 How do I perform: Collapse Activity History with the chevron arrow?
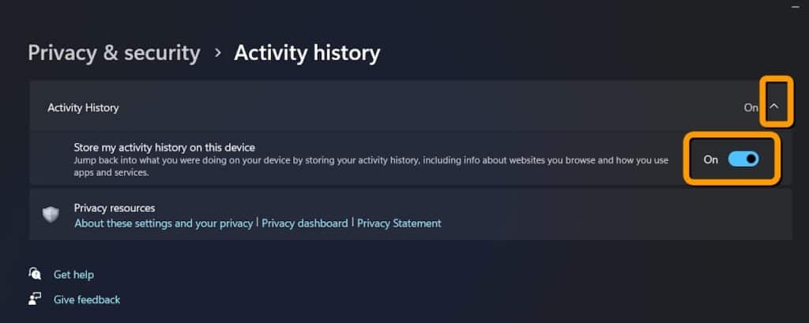click(x=776, y=107)
